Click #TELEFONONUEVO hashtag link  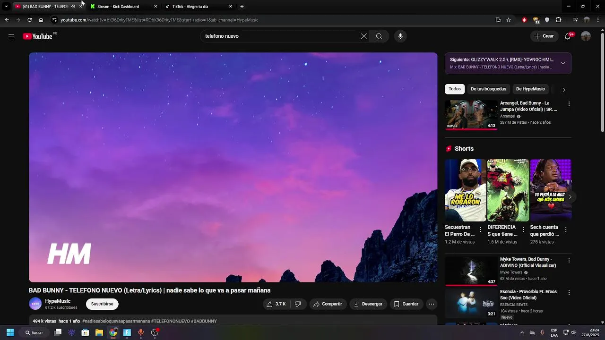pyautogui.click(x=171, y=321)
